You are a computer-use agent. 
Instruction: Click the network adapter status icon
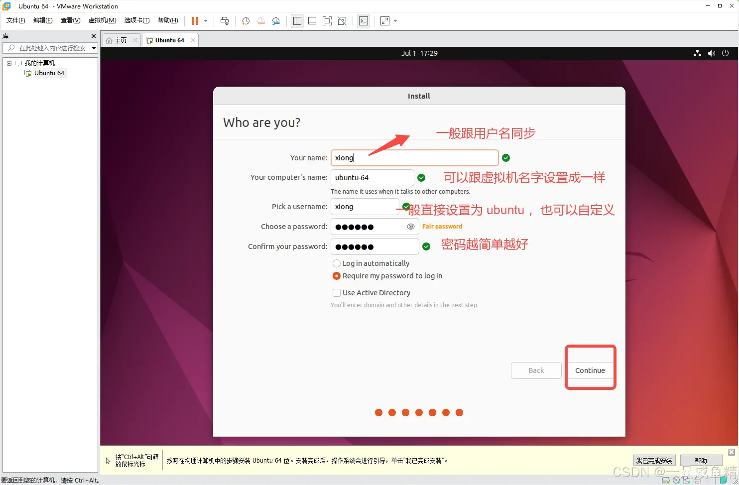[687, 481]
